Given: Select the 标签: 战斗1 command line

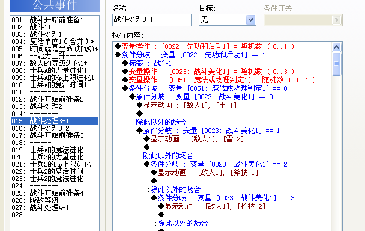Looking at the screenshot, I should (146, 63).
